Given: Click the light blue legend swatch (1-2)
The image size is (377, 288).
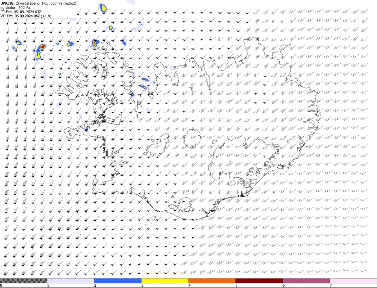Looking at the screenshot, I should [71, 281].
